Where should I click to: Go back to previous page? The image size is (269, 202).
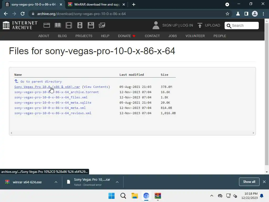point(6,14)
